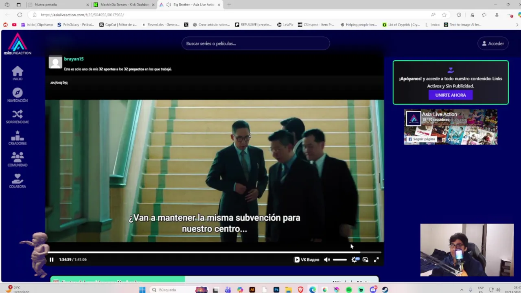521x293 pixels.
Task: Open Navegación compass icon in sidebar
Action: click(17, 95)
